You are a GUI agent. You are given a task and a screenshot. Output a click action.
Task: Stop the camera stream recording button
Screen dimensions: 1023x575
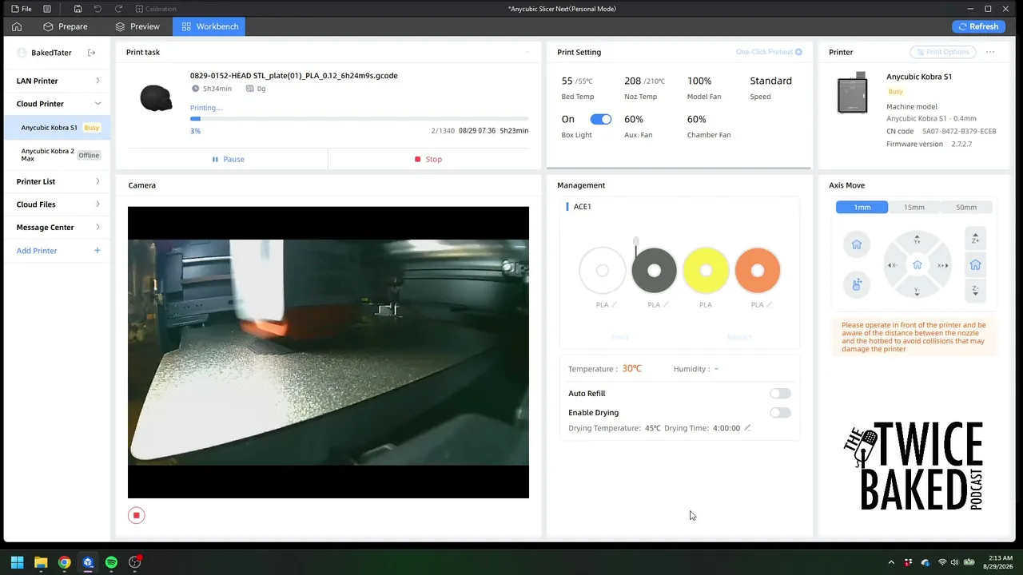pyautogui.click(x=137, y=516)
